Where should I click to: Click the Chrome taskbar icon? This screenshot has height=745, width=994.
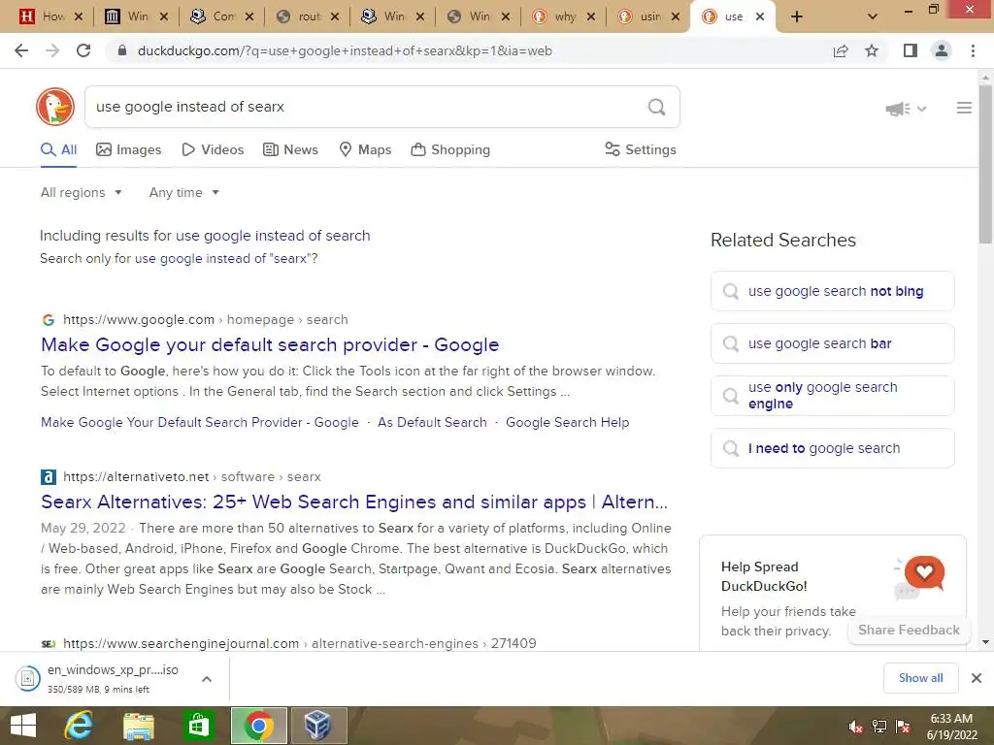[x=258, y=726]
